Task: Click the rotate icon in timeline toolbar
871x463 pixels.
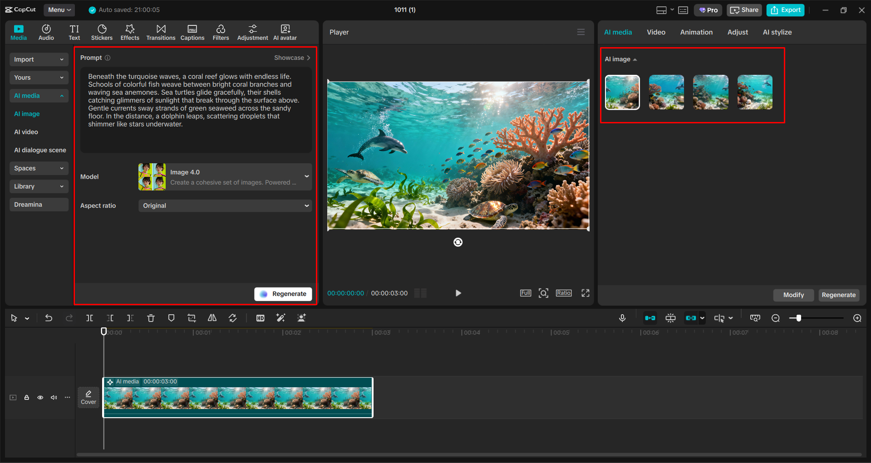Action: (x=232, y=318)
